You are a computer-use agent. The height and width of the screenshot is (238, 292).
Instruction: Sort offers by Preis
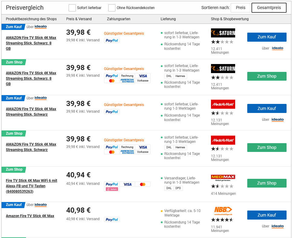click(x=240, y=8)
